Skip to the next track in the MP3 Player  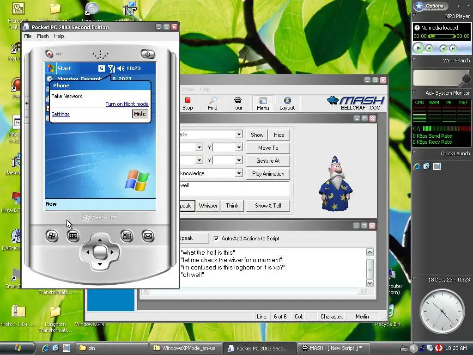point(453,48)
